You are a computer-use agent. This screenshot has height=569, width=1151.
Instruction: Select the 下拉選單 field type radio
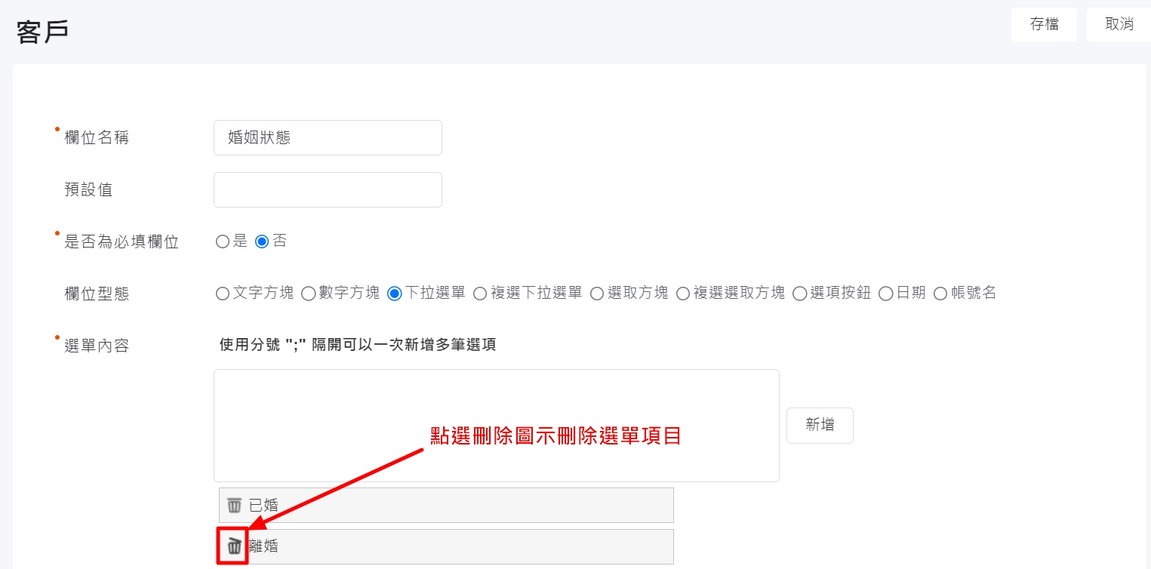point(395,294)
